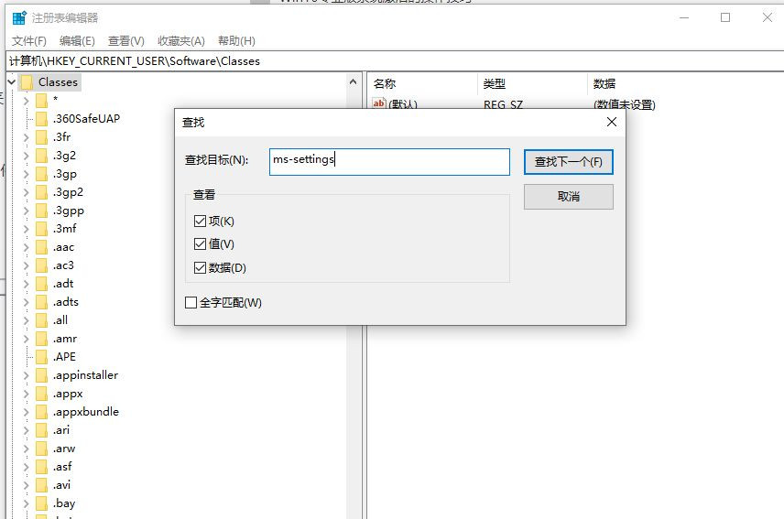This screenshot has width=784, height=519.
Task: Click the .appx folder icon
Action: click(x=42, y=394)
